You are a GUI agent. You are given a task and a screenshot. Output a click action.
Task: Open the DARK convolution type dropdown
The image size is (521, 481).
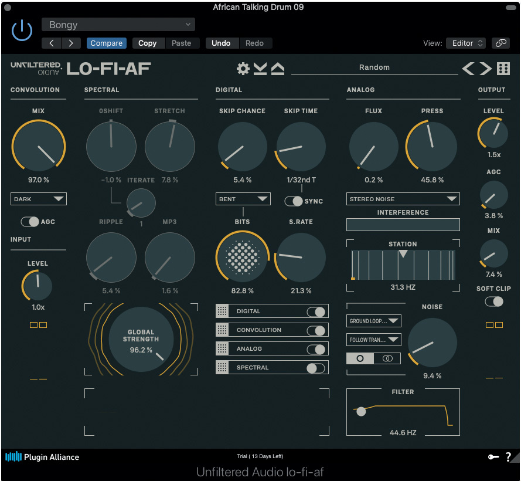pyautogui.click(x=39, y=199)
